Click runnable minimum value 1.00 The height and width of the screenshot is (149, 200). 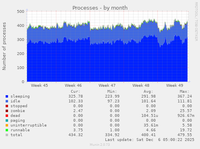[x=115, y=130]
